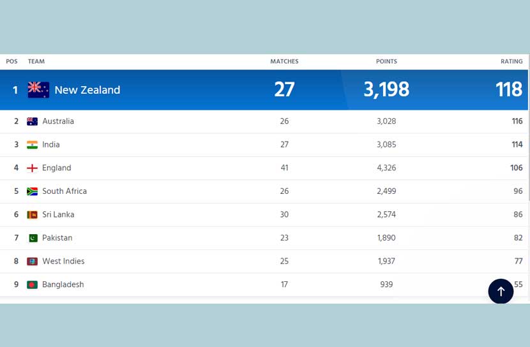Click the Sri Lanka flag icon
Image resolution: width=530 pixels, height=347 pixels.
coord(32,214)
